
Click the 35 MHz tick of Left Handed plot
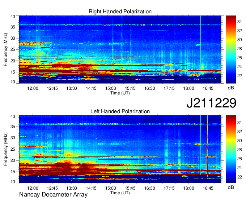(x=13, y=127)
